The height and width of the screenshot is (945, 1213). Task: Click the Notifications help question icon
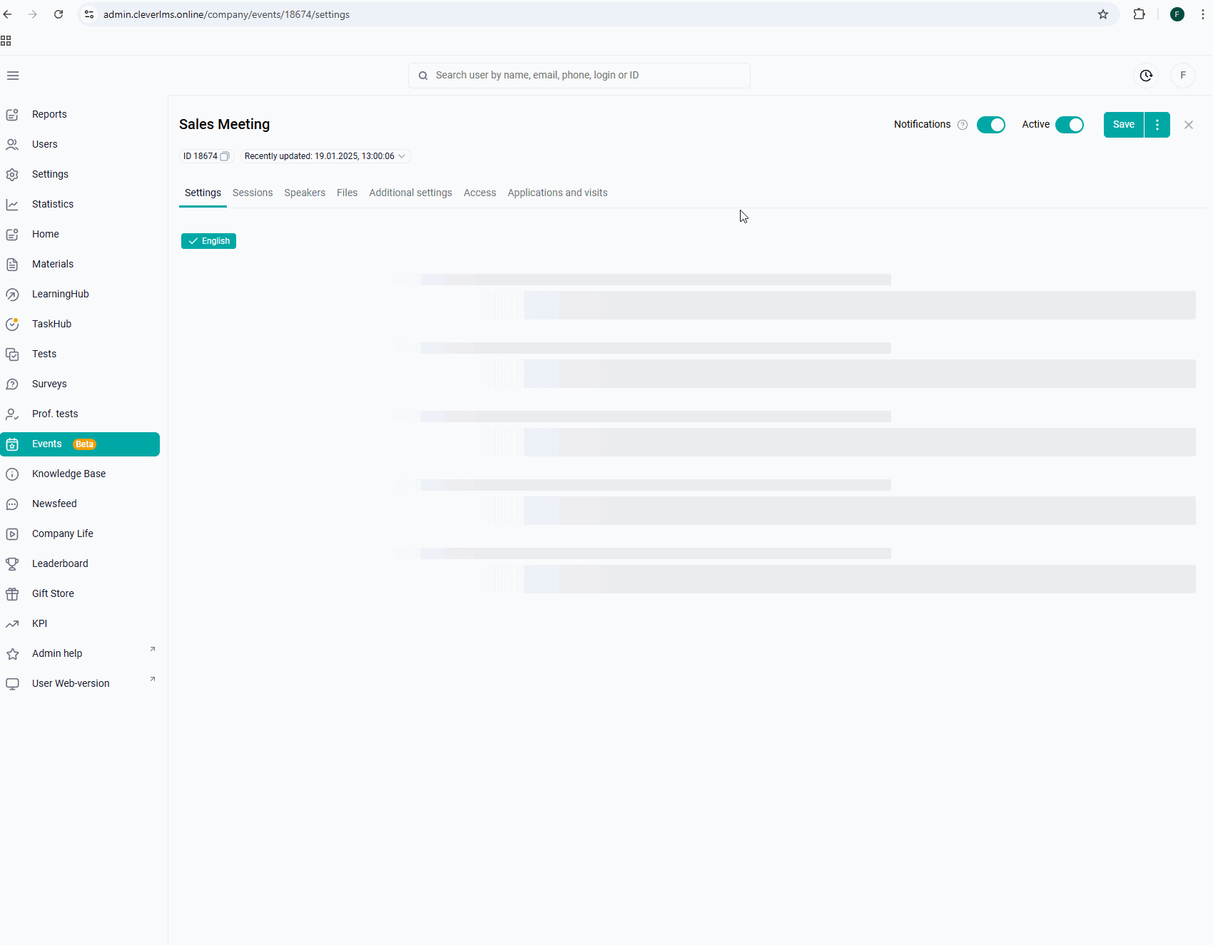coord(963,125)
